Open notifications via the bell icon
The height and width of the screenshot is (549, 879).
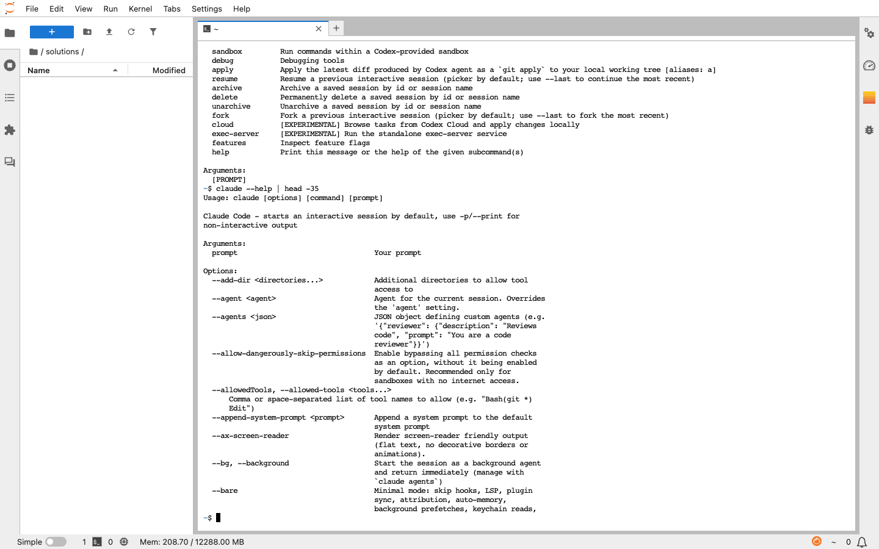pos(862,542)
